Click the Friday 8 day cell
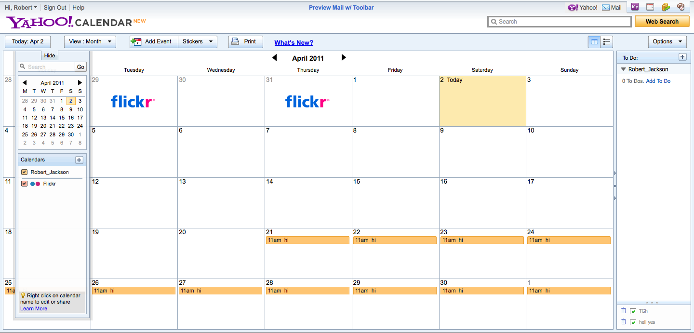The height and width of the screenshot is (333, 694). (x=395, y=152)
